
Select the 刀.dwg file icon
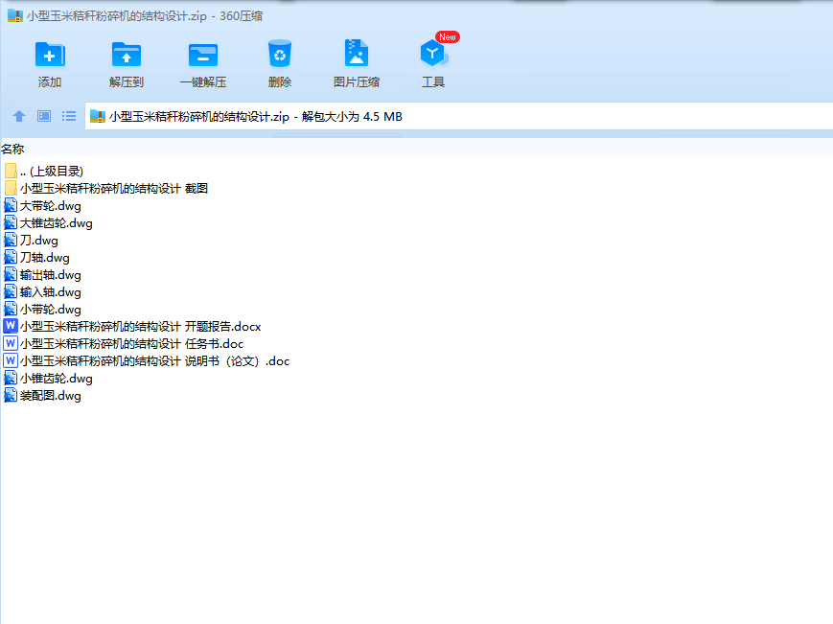[x=11, y=240]
